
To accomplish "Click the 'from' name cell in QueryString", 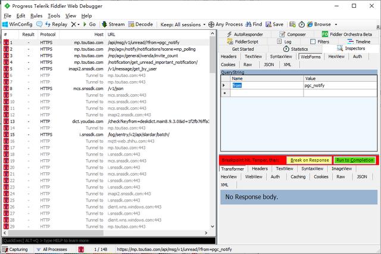I will (x=267, y=85).
